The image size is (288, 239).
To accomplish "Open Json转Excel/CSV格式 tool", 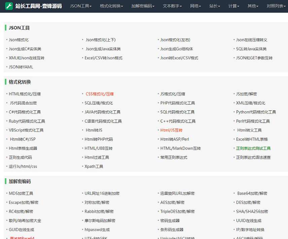I will point(179,58).
